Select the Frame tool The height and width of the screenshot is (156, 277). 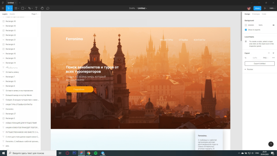[16, 8]
